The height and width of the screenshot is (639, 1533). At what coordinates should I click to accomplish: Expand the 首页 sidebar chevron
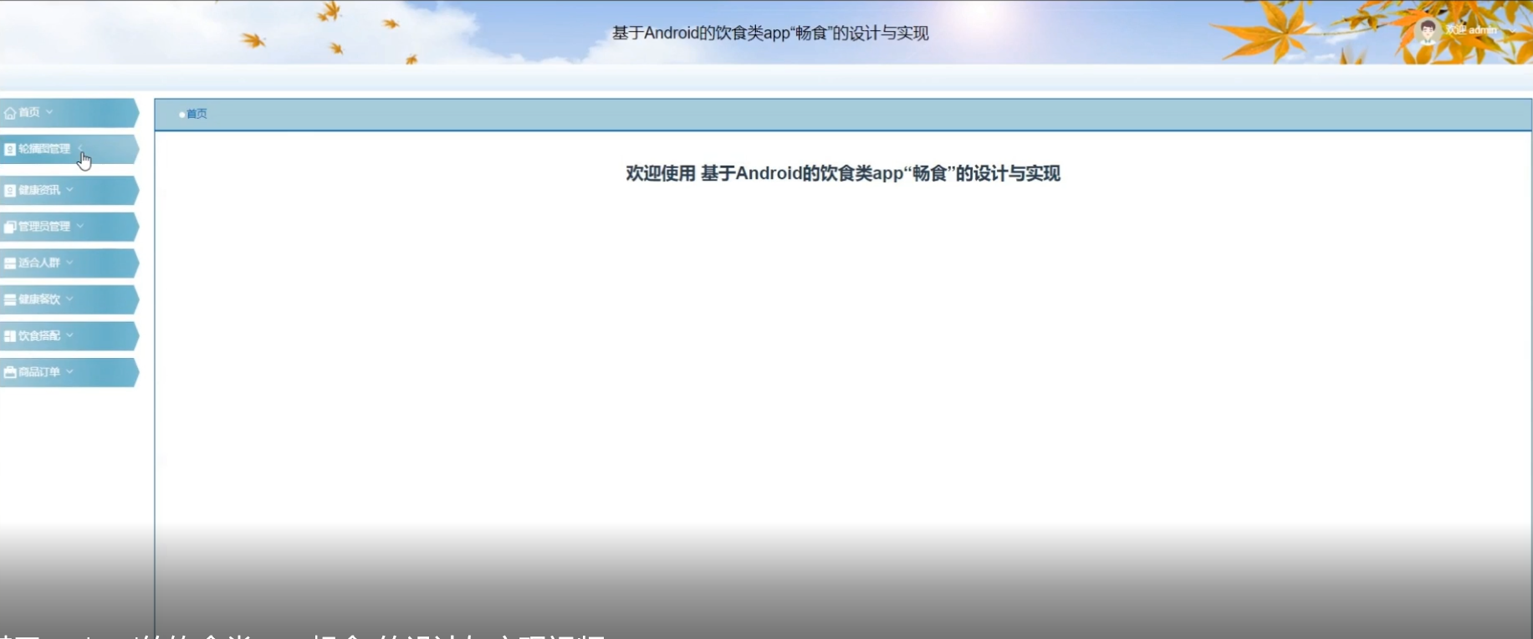[x=49, y=111]
